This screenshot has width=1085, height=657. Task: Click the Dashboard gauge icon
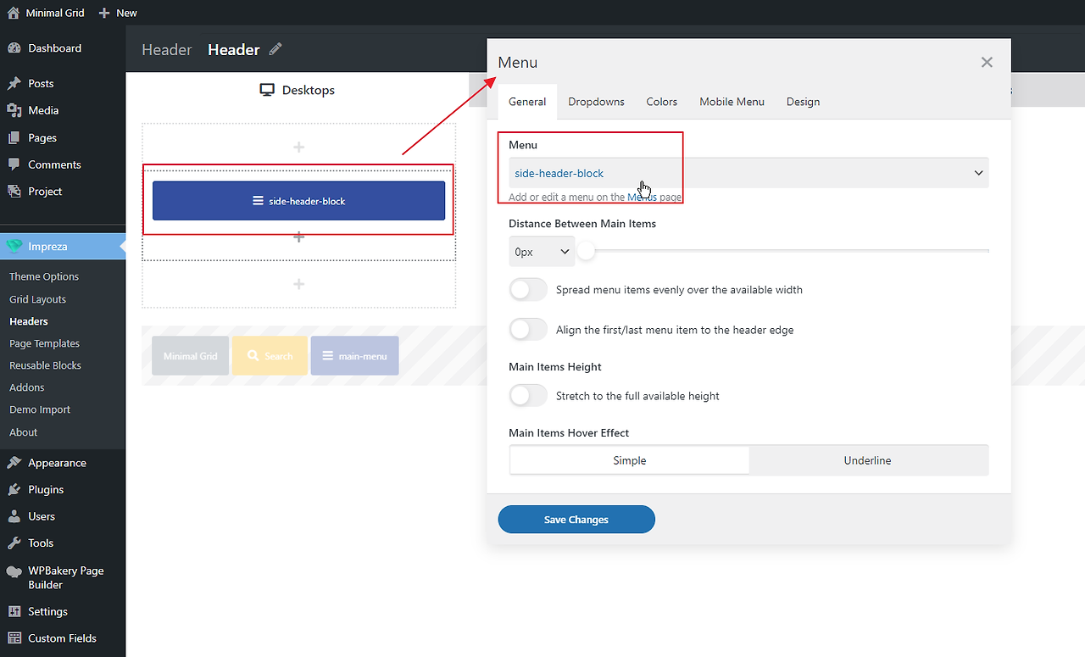click(14, 48)
